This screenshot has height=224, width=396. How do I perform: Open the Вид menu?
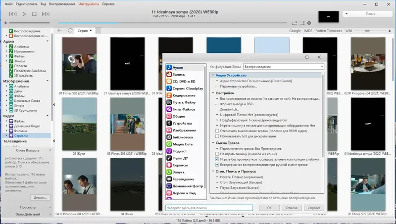pos(43,4)
